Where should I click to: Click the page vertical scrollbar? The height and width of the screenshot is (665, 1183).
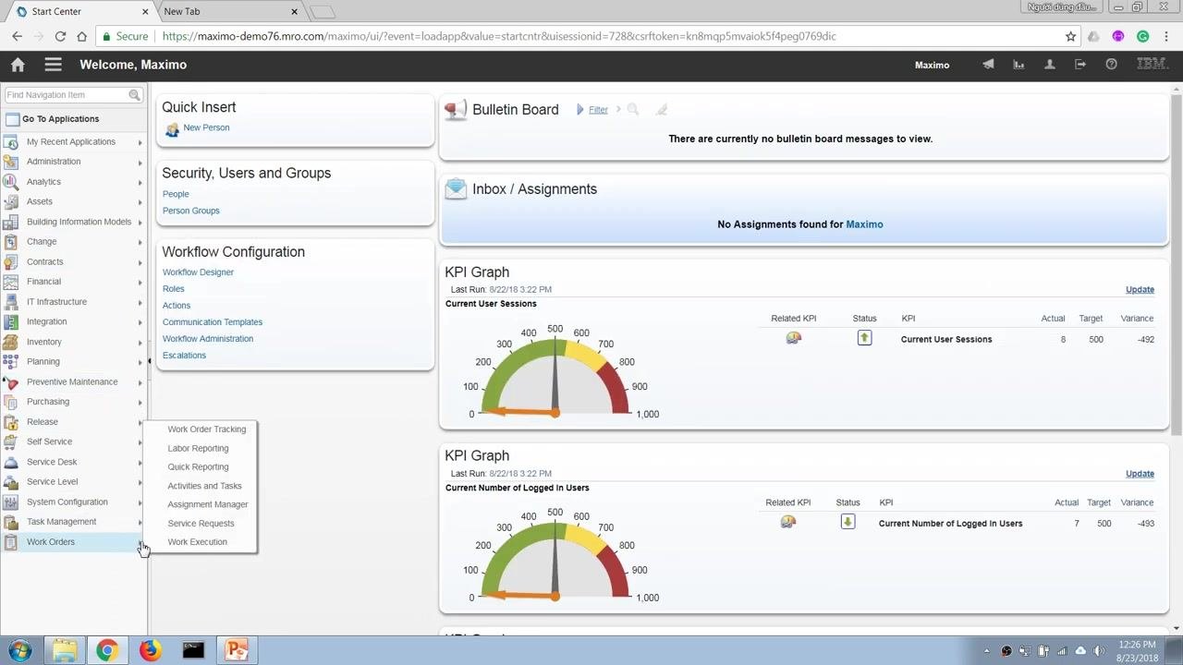point(1177,263)
